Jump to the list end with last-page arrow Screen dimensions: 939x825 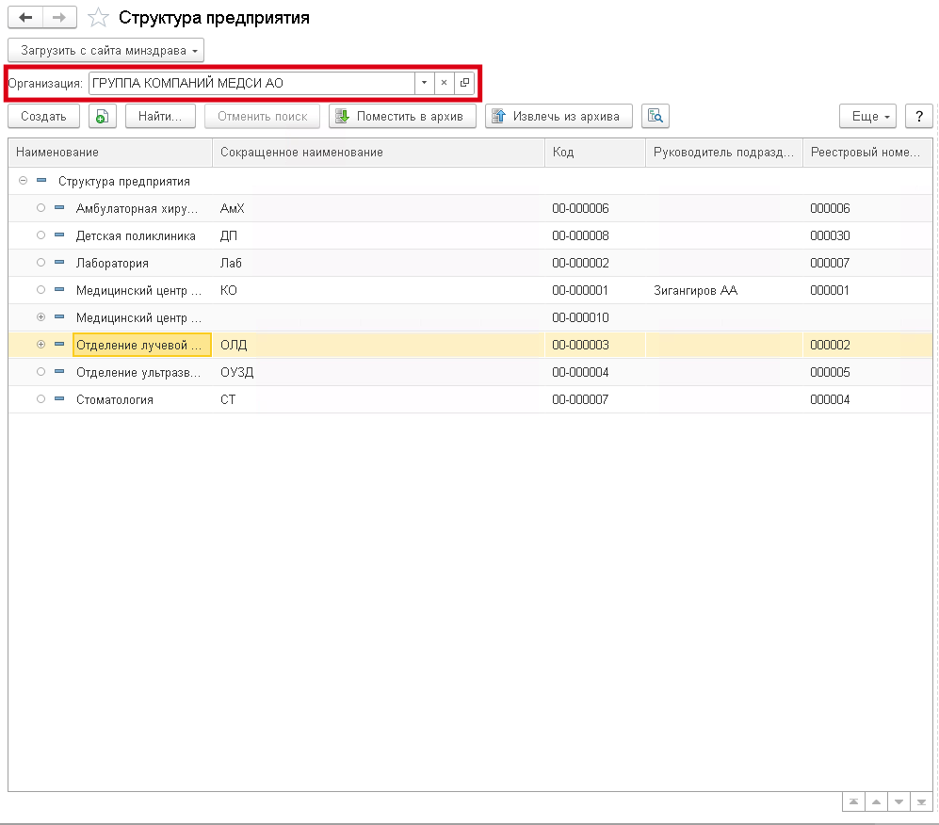pos(922,801)
